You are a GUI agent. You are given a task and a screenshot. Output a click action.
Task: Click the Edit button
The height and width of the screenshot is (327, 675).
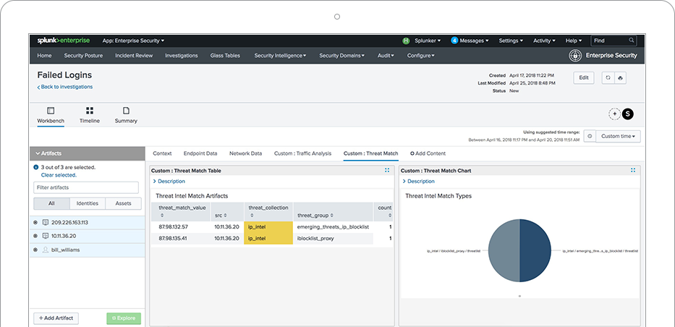[x=584, y=78]
